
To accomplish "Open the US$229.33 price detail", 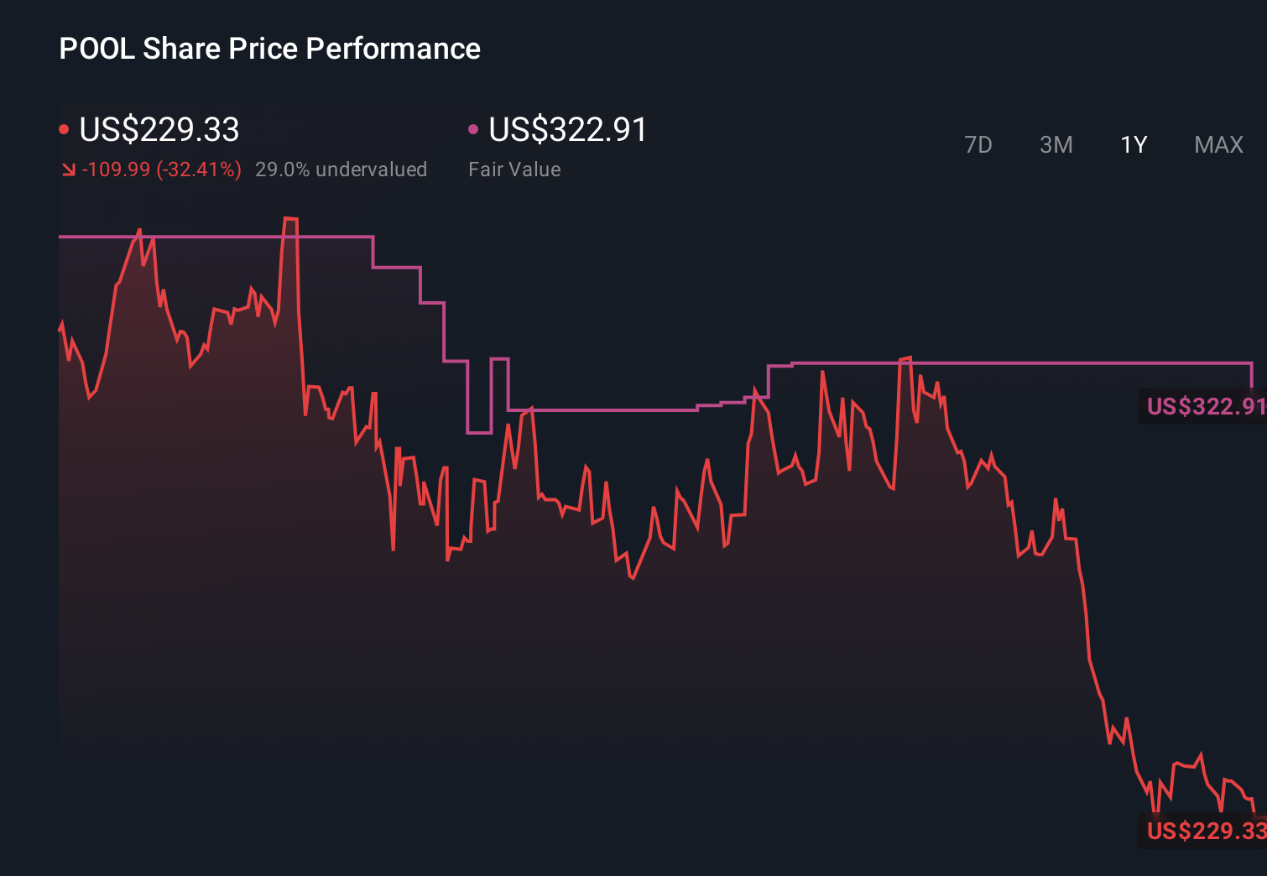I will [x=159, y=130].
